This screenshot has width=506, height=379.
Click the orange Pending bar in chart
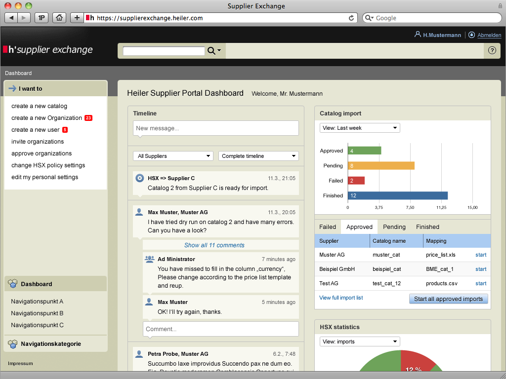381,166
